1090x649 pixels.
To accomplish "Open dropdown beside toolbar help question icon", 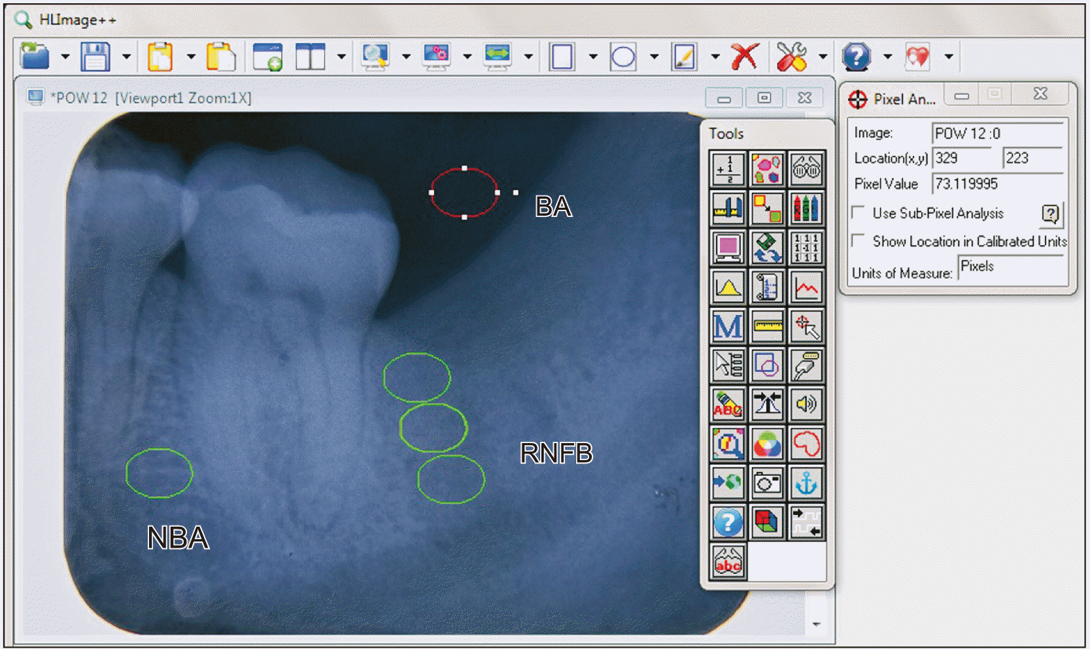I will pos(887,57).
